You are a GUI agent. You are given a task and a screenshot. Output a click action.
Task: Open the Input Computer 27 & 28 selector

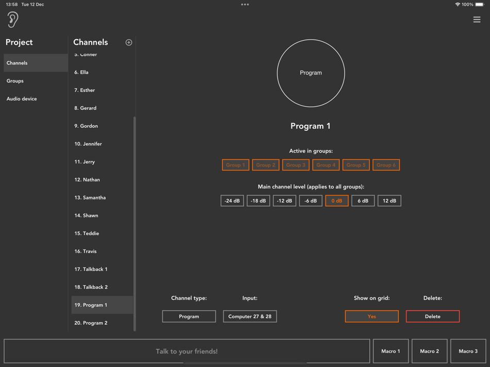tap(250, 316)
